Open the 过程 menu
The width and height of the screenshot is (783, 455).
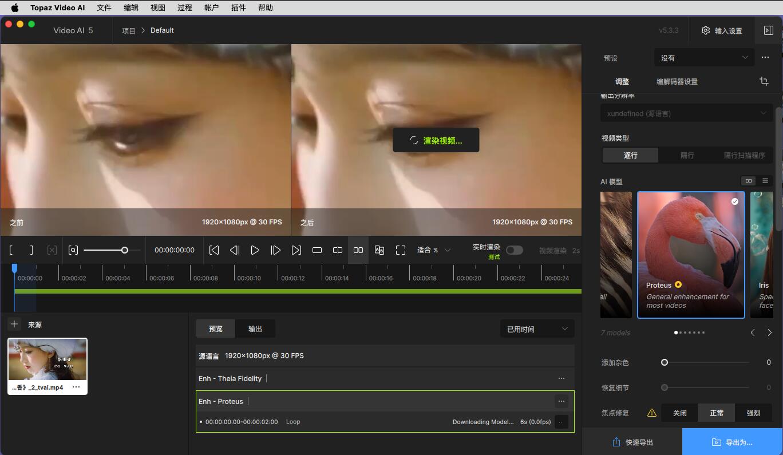tap(185, 7)
